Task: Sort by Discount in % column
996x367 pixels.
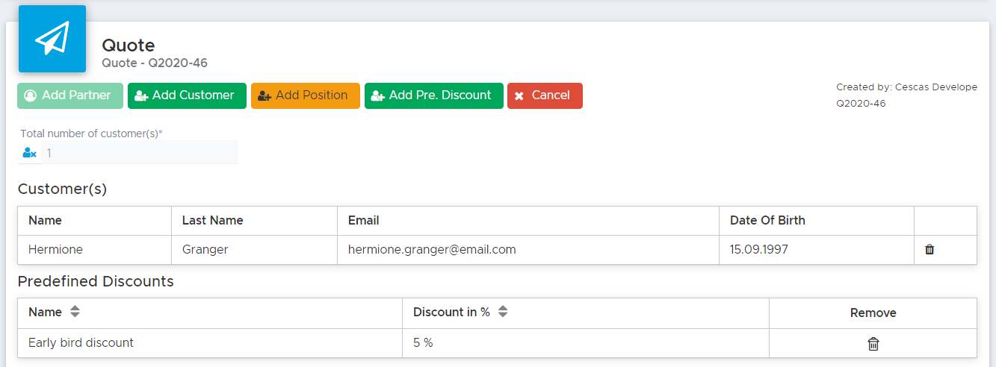Action: tap(503, 313)
